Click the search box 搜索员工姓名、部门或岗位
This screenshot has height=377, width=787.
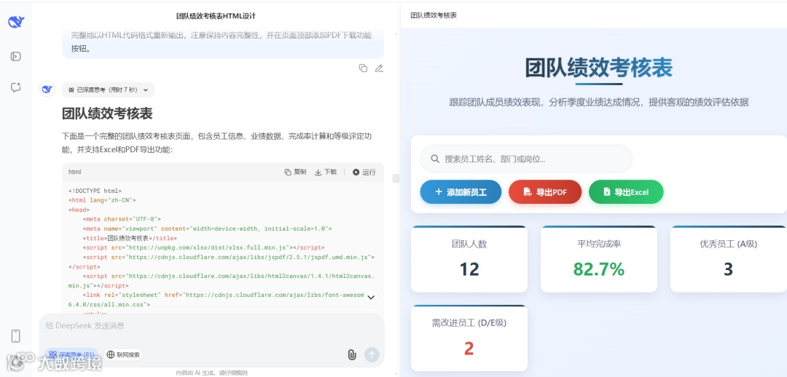click(526, 159)
